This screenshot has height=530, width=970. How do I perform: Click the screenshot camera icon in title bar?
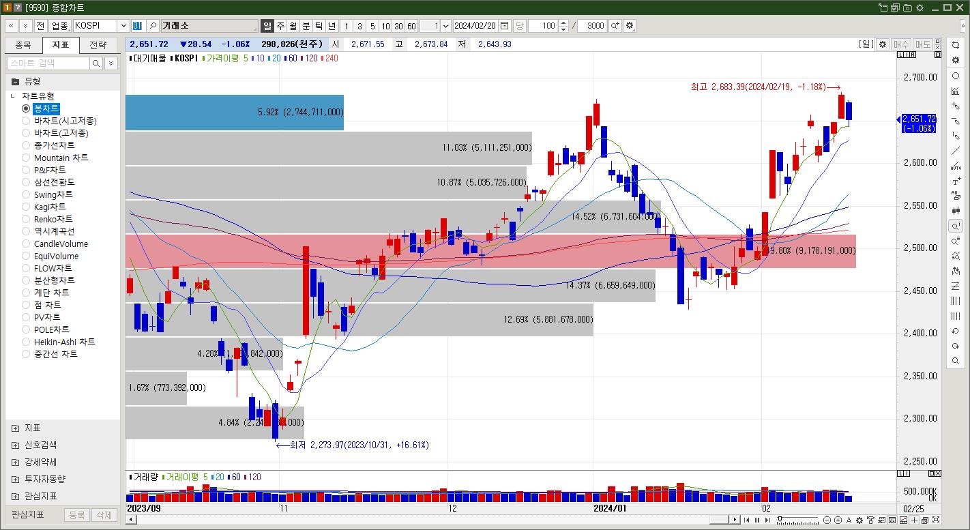coord(907,8)
